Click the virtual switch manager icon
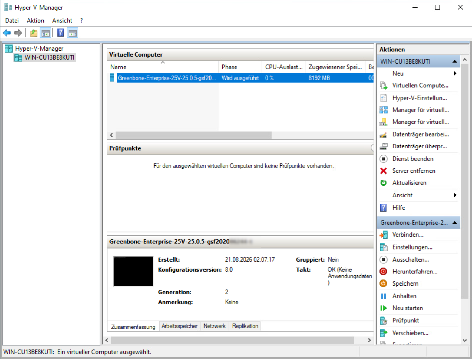Viewport: 472px width, 359px height. point(383,110)
